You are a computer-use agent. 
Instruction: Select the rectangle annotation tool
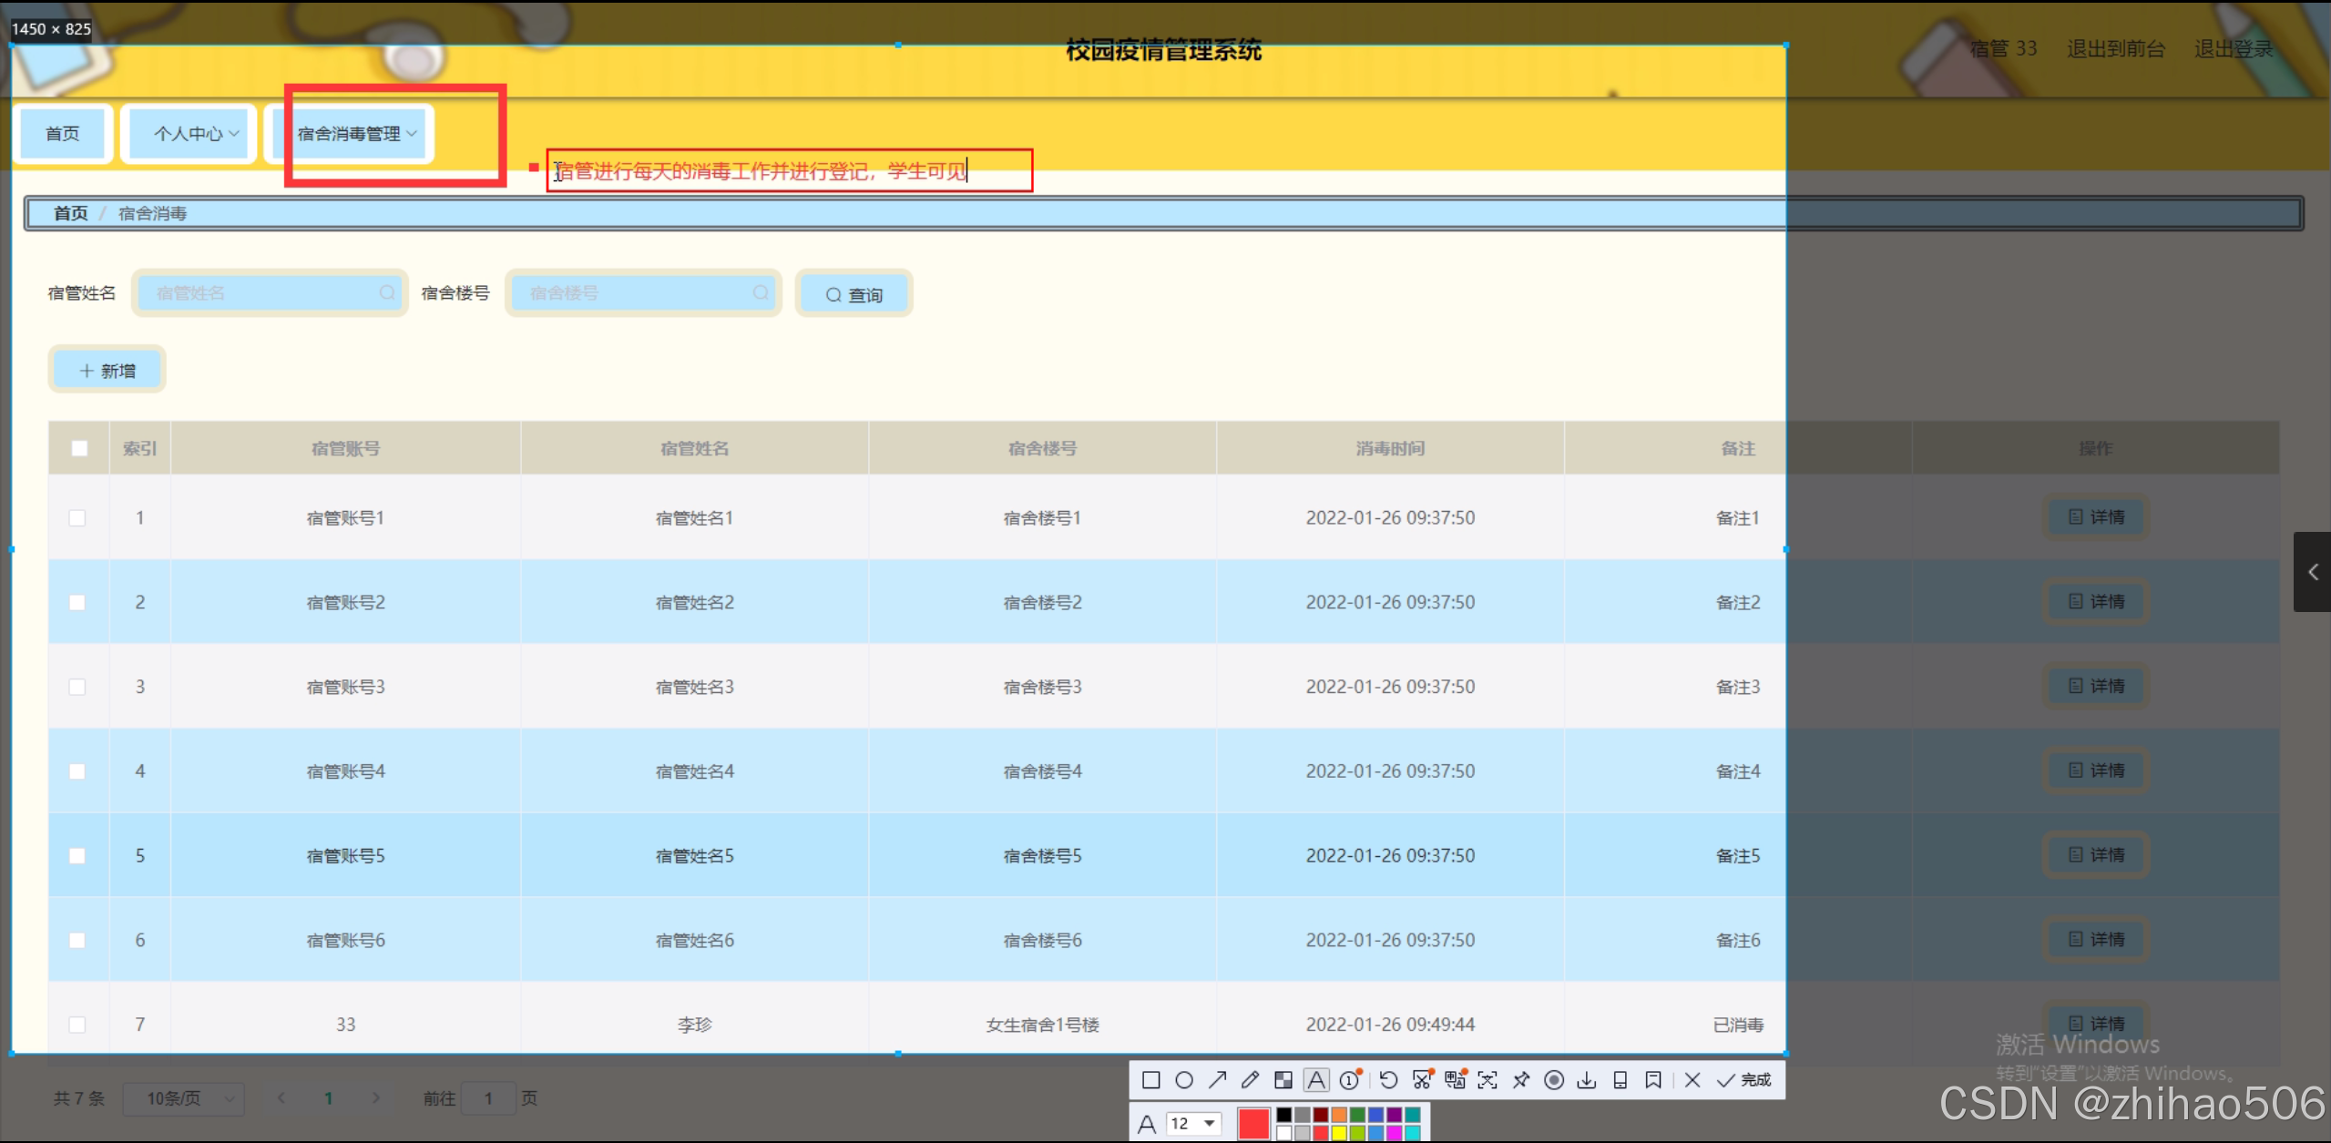coord(1150,1080)
